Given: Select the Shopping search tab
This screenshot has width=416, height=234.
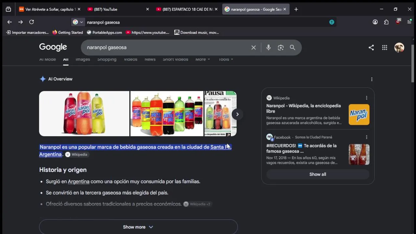Looking at the screenshot, I should coord(107,59).
